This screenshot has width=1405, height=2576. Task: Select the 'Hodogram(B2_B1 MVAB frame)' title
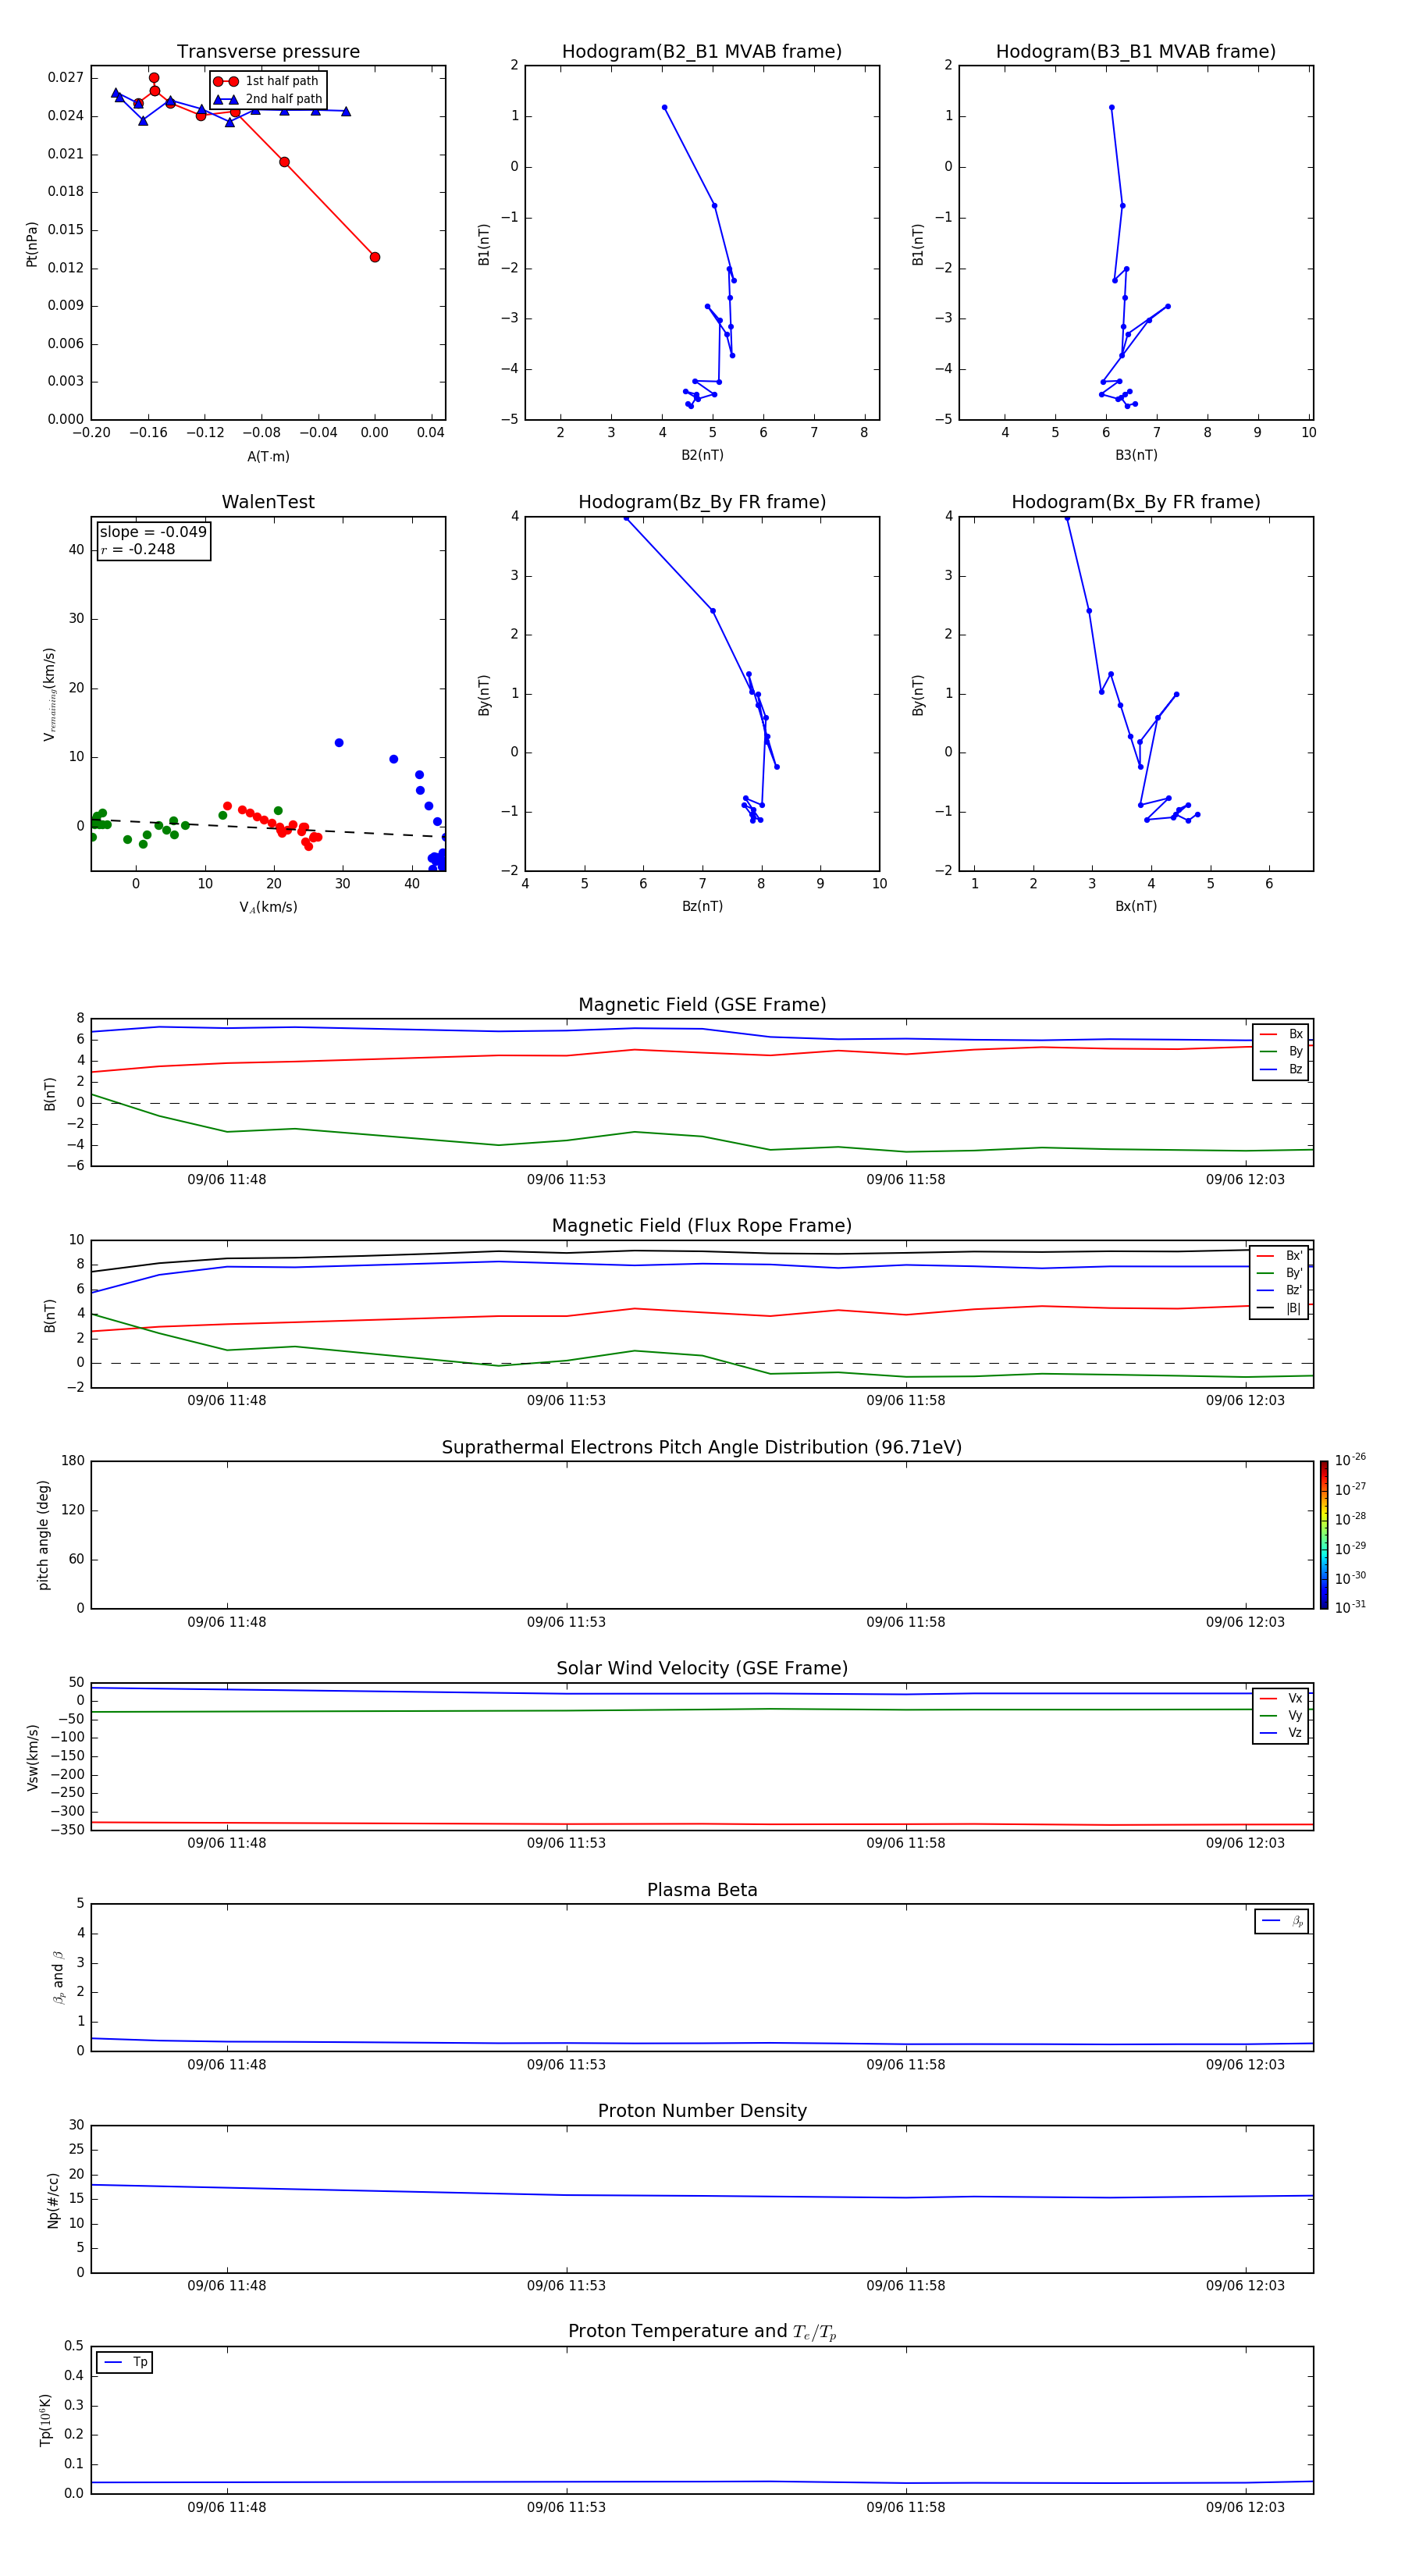click(702, 52)
